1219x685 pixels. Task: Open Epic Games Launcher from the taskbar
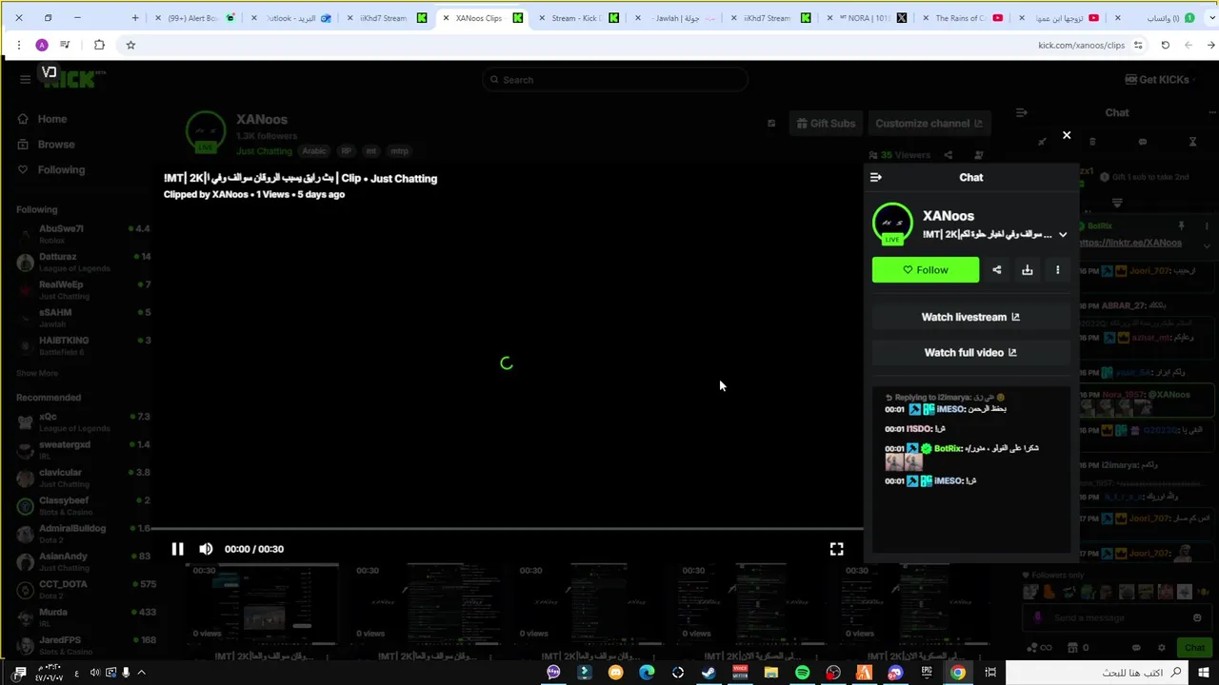pos(927,673)
